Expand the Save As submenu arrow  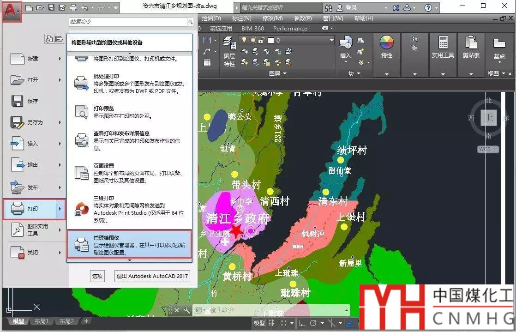point(60,122)
